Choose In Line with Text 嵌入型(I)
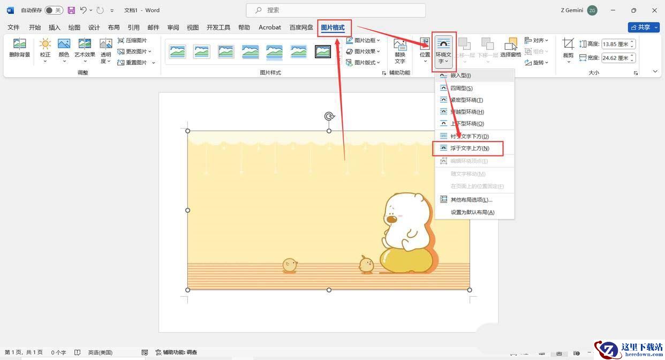This screenshot has height=360, width=665. [x=474, y=76]
